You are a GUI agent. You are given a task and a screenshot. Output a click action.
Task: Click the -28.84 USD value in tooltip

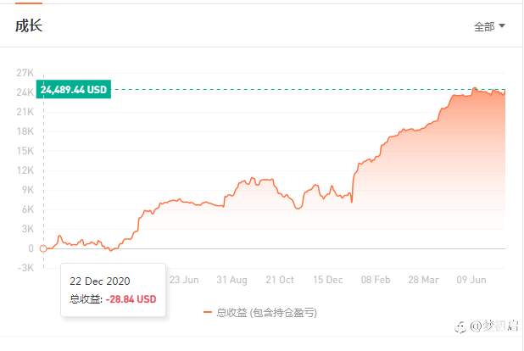[x=131, y=298]
